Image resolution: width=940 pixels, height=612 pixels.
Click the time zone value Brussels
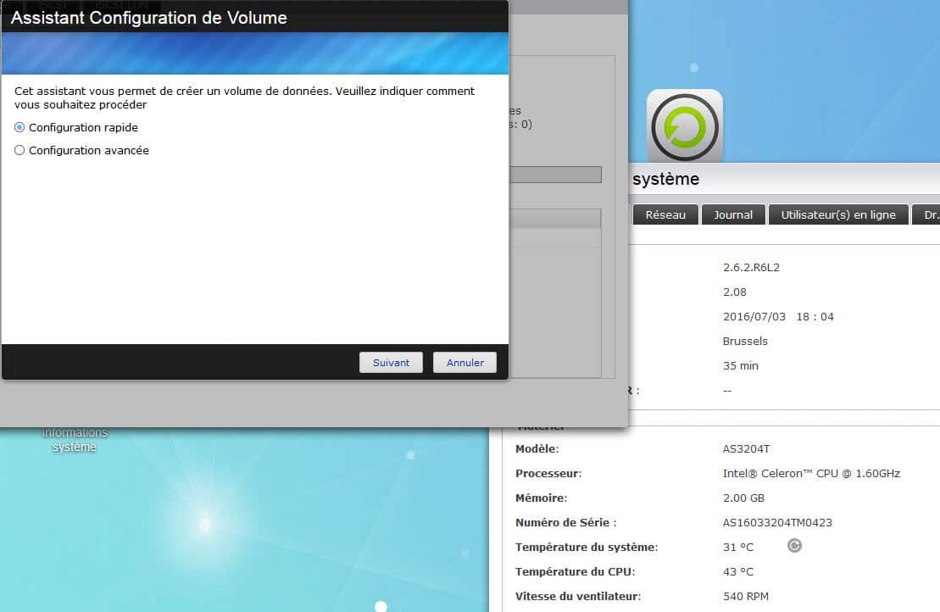coord(744,341)
